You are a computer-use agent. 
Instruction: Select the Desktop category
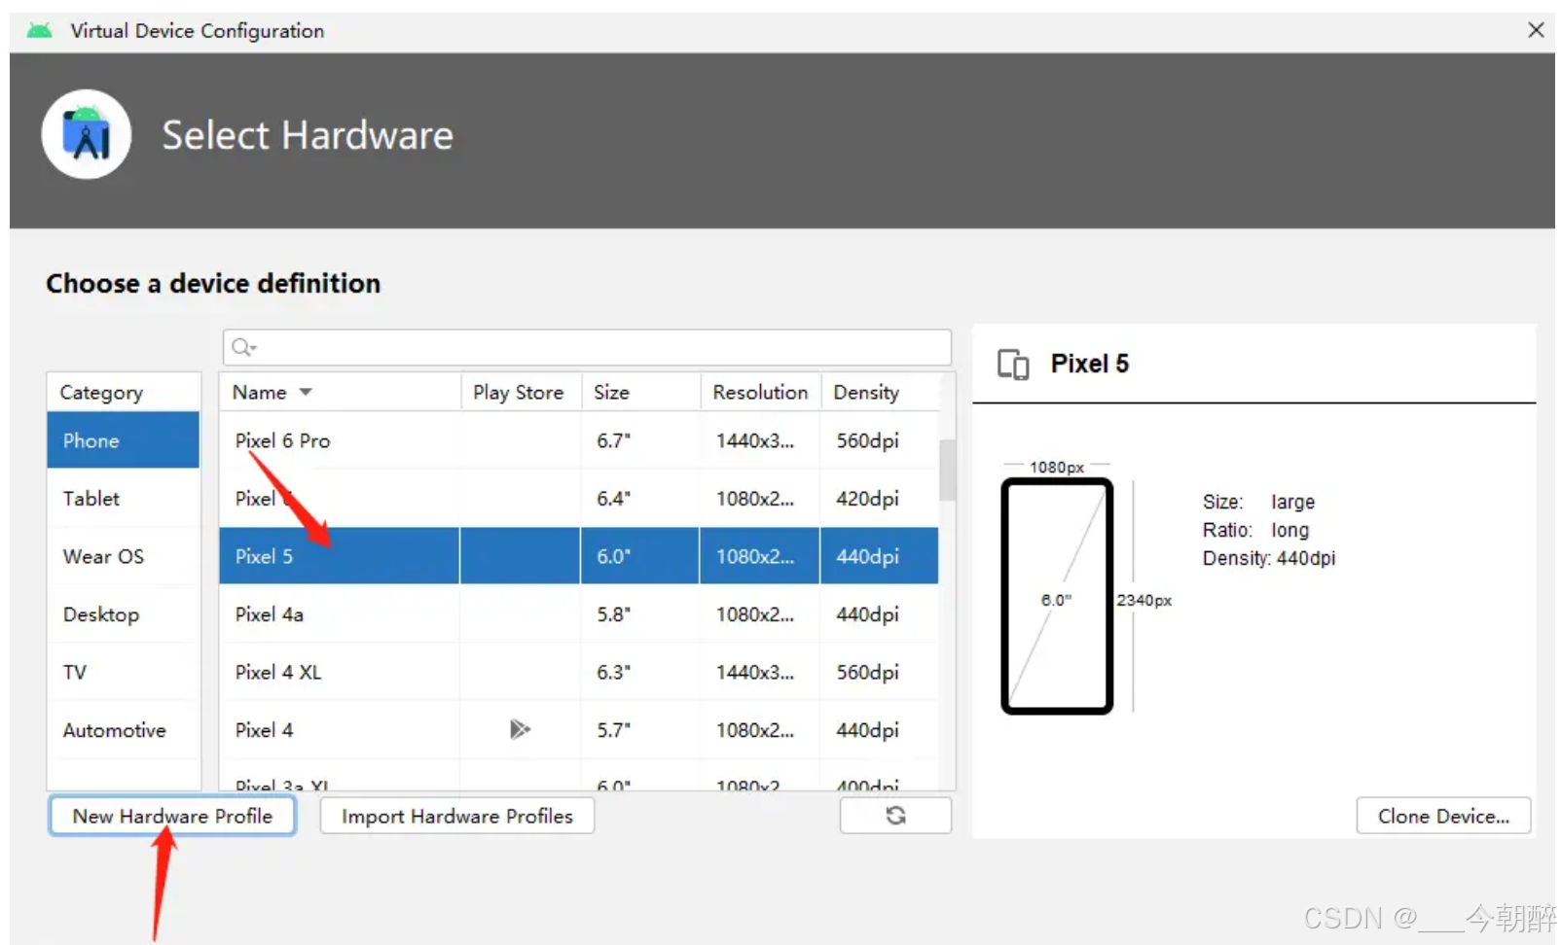pos(124,613)
